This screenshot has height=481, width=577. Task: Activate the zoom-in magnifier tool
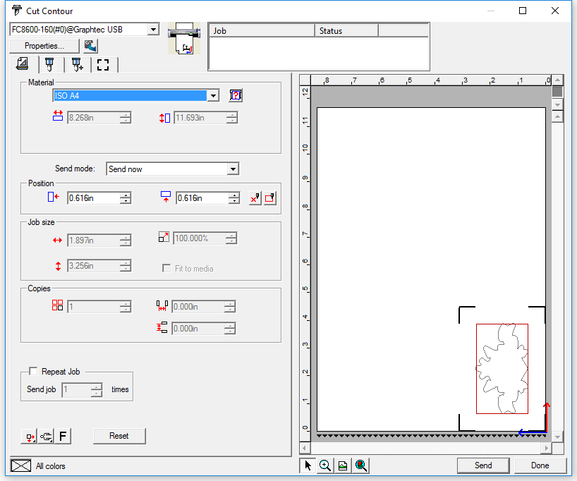click(x=325, y=465)
